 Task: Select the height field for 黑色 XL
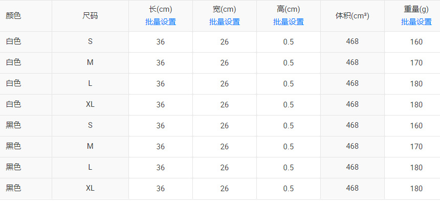click(289, 189)
